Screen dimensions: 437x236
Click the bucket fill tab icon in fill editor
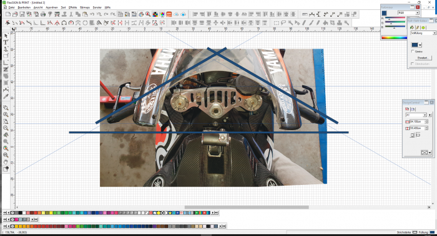click(412, 27)
